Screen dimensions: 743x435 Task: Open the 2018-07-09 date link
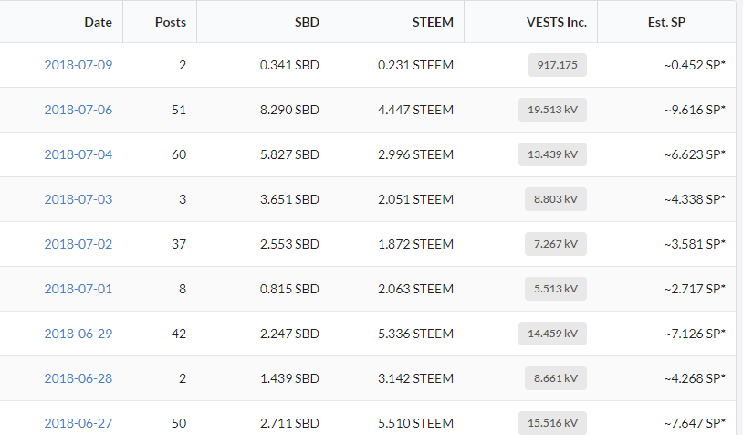coord(78,65)
